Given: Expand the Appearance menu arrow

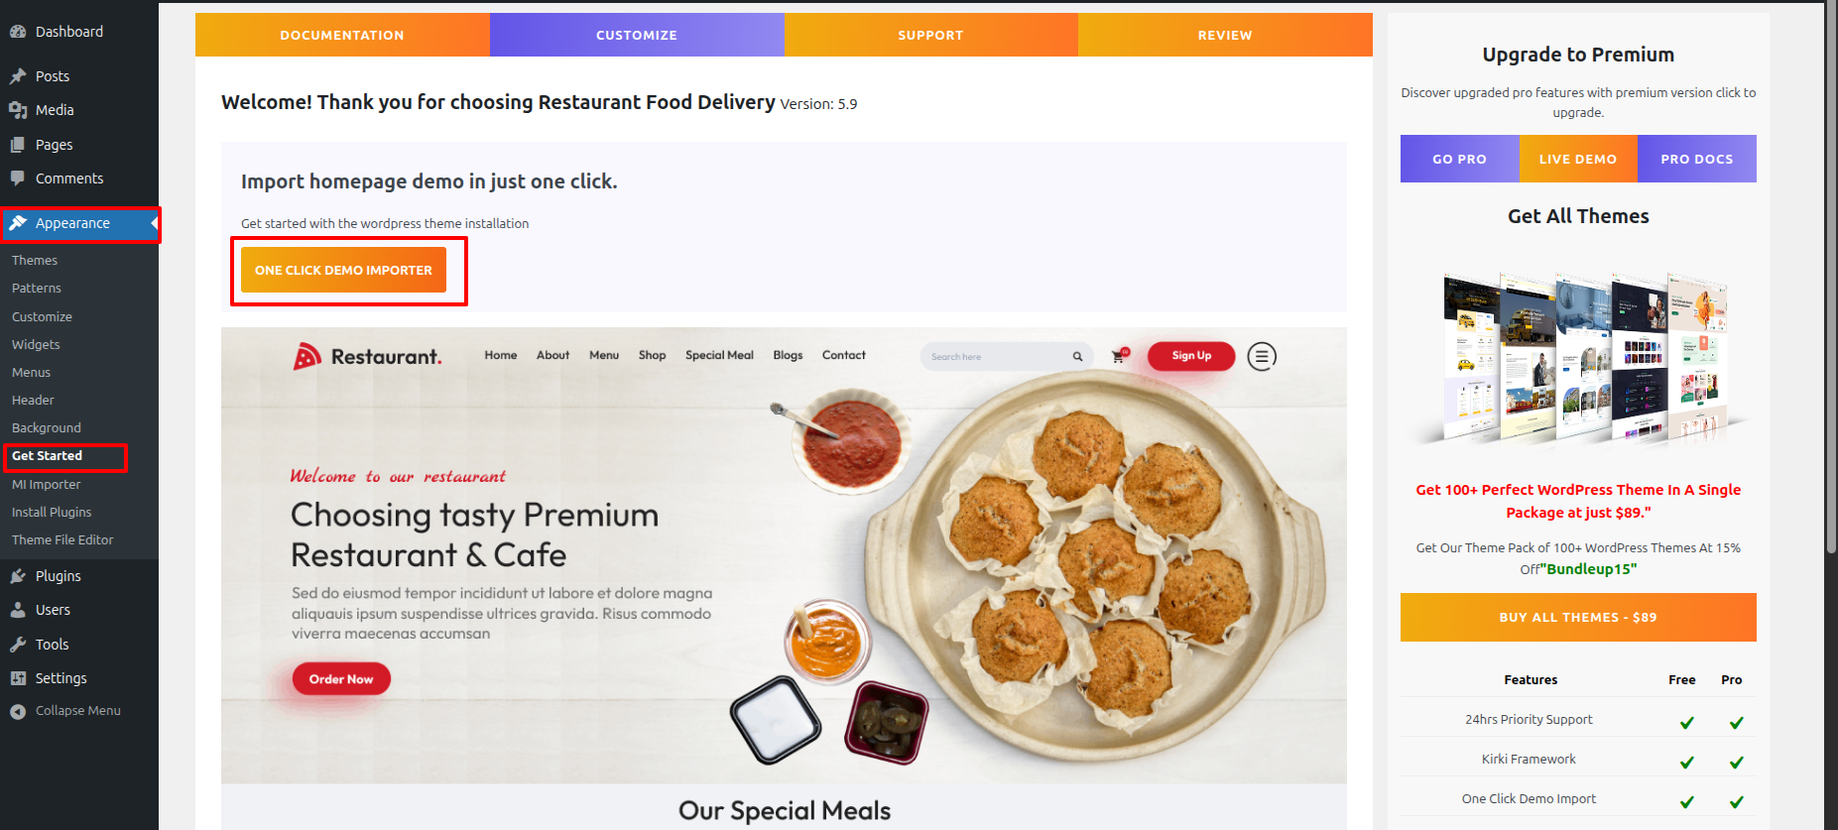Looking at the screenshot, I should pos(155,224).
